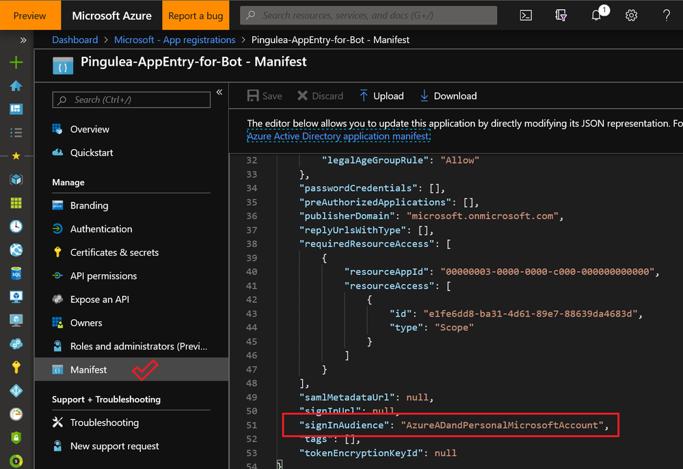This screenshot has height=469, width=683.
Task: Focus the top resources search box
Action: click(x=369, y=15)
